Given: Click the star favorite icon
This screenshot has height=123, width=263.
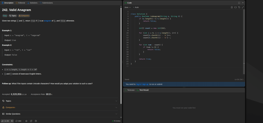Looking at the screenshot, I should [26, 121].
